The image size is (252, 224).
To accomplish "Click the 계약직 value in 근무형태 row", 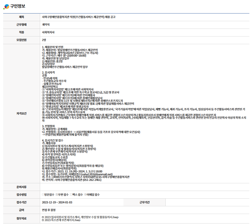I will (x=46, y=25).
